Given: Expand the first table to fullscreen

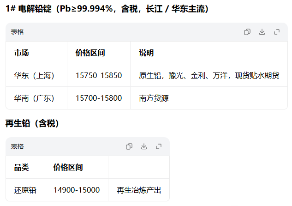Looking at the screenshot, I should (x=277, y=32).
